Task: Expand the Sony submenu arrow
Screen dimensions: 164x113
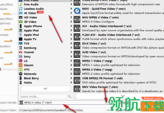Action: click(71, 56)
